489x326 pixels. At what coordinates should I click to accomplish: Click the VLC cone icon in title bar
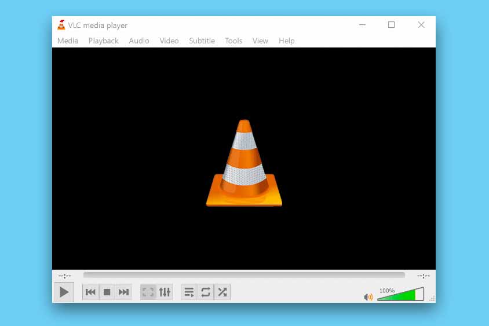point(61,25)
